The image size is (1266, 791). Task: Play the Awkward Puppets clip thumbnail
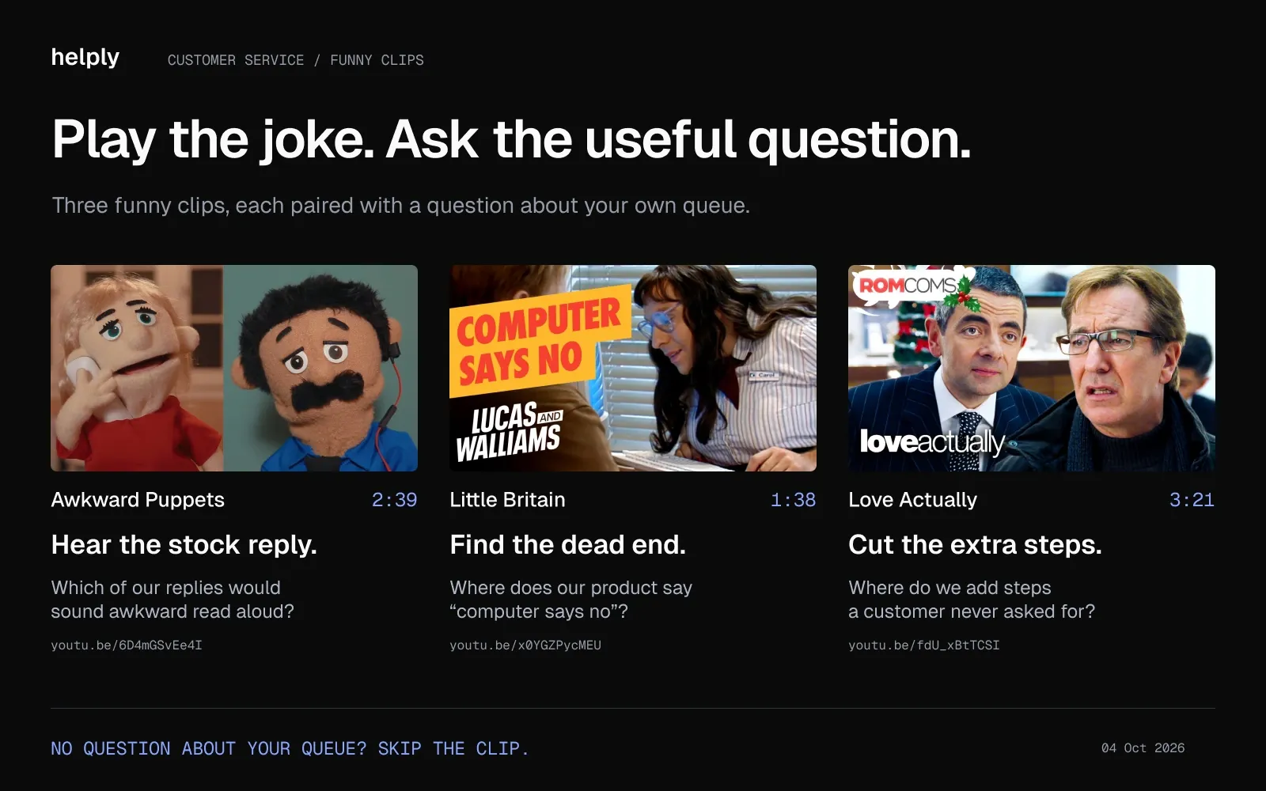(x=234, y=368)
